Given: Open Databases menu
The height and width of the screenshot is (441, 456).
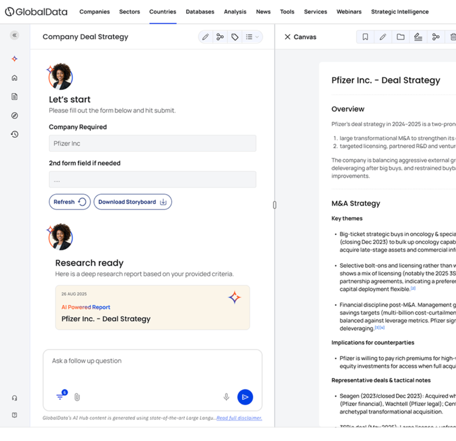Looking at the screenshot, I should (x=200, y=12).
